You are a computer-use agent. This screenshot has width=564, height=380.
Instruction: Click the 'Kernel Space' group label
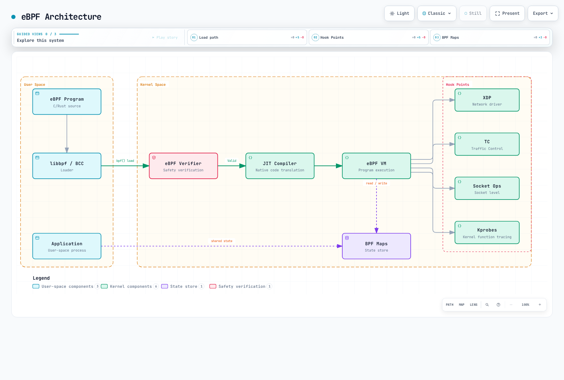153,85
